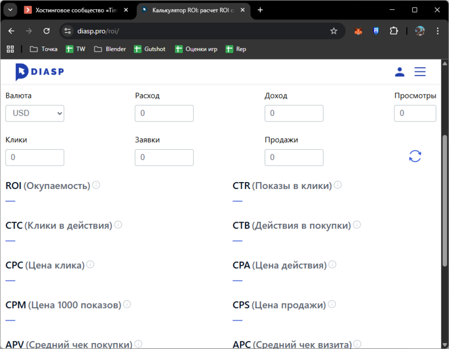Open the Chrome profile avatar
The width and height of the screenshot is (449, 349).
click(420, 31)
